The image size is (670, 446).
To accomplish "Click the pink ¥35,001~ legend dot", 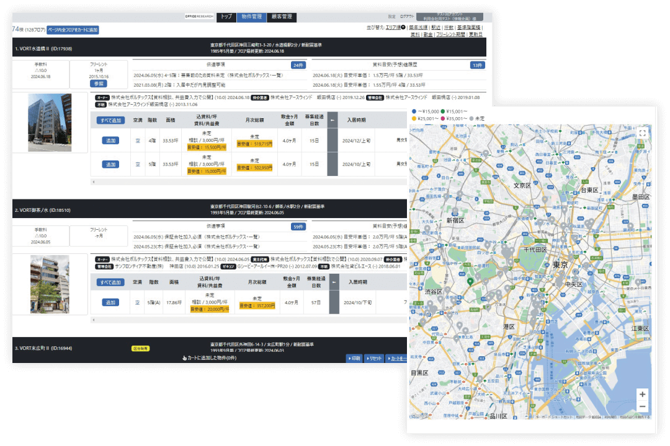I will [443, 119].
